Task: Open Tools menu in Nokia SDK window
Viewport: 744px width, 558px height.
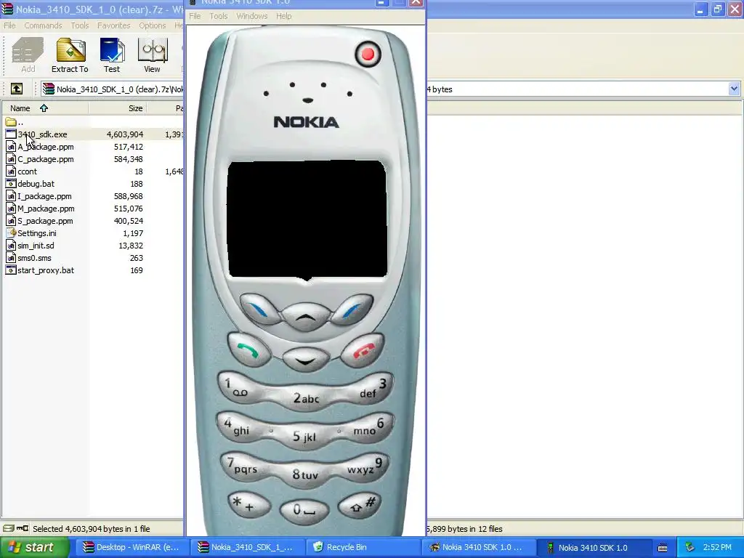Action: pyautogui.click(x=218, y=16)
